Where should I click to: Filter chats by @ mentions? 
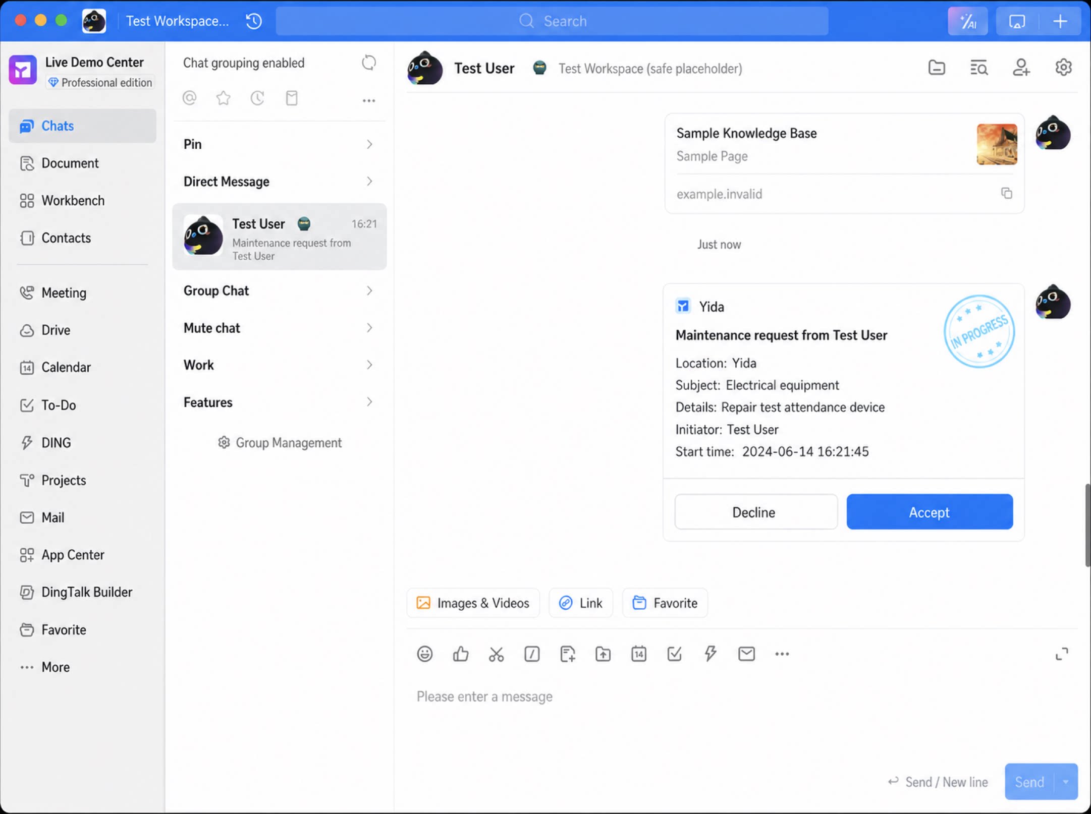(190, 98)
